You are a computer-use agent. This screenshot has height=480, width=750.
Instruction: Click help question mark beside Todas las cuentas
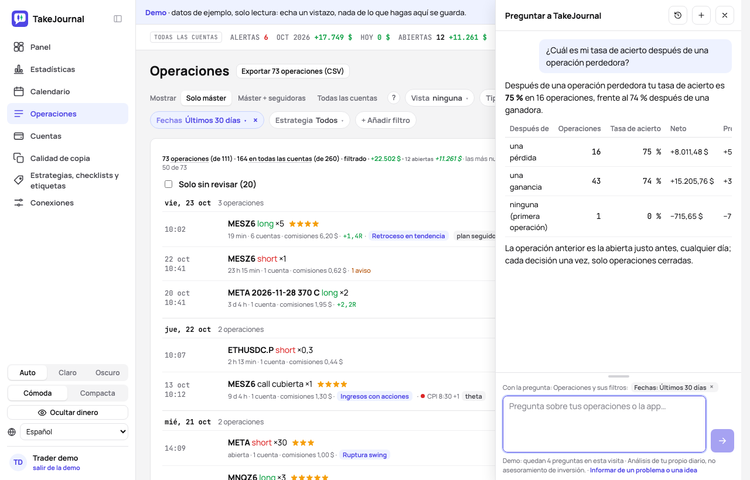tap(394, 98)
